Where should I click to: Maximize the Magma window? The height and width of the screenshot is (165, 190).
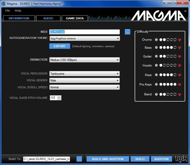tap(173, 3)
